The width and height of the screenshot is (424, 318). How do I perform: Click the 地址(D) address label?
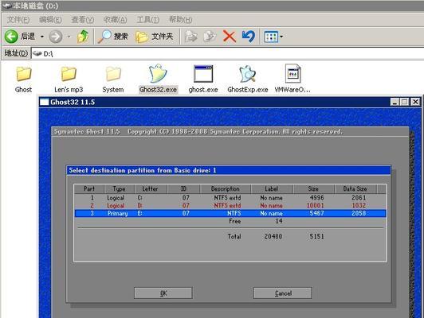click(x=16, y=53)
